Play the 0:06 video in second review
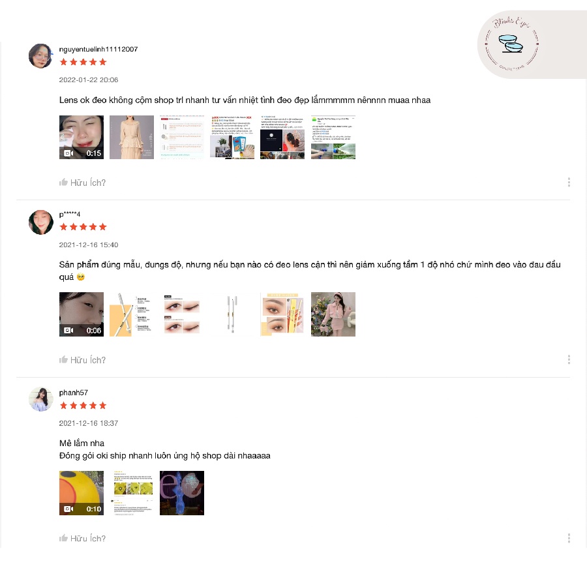 tap(82, 314)
